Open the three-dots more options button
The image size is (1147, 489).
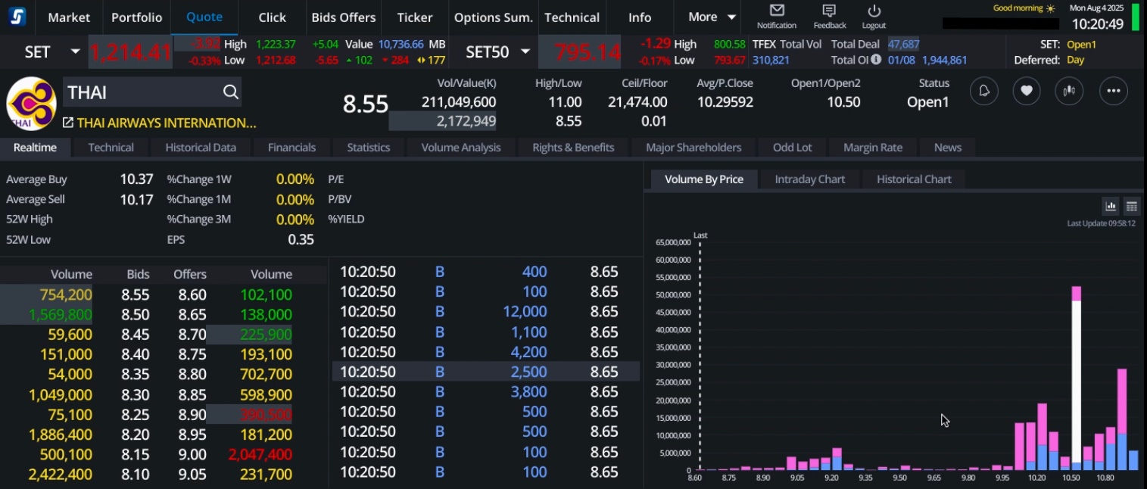pyautogui.click(x=1114, y=91)
